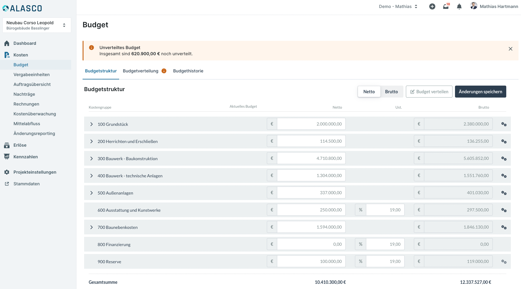Click the Änderungen speichern button
521x289 pixels.
(480, 92)
